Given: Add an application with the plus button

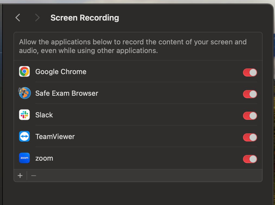Looking at the screenshot, I should tap(20, 176).
